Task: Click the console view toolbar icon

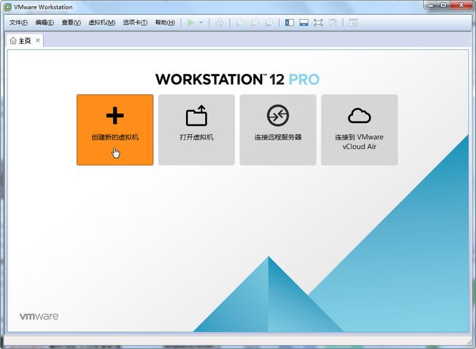Action: click(x=353, y=23)
